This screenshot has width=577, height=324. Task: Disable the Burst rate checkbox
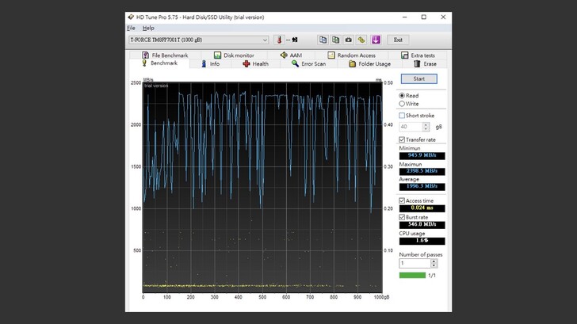point(403,216)
